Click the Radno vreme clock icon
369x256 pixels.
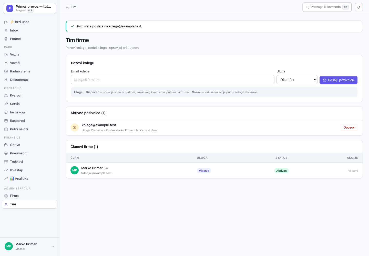pos(6,71)
